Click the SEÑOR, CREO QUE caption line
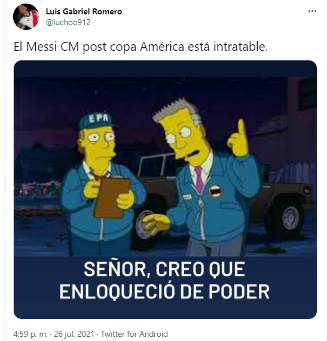327x341 pixels. click(164, 269)
